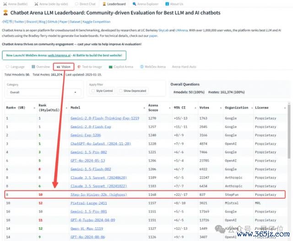Open the Arena-Hard-Auto tab
This screenshot has height=241, width=293.
(x=184, y=67)
